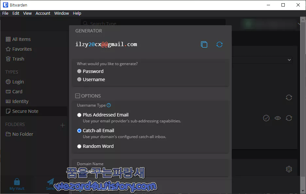Open the background form's dropdown chevron
The image size is (306, 194).
[289, 60]
